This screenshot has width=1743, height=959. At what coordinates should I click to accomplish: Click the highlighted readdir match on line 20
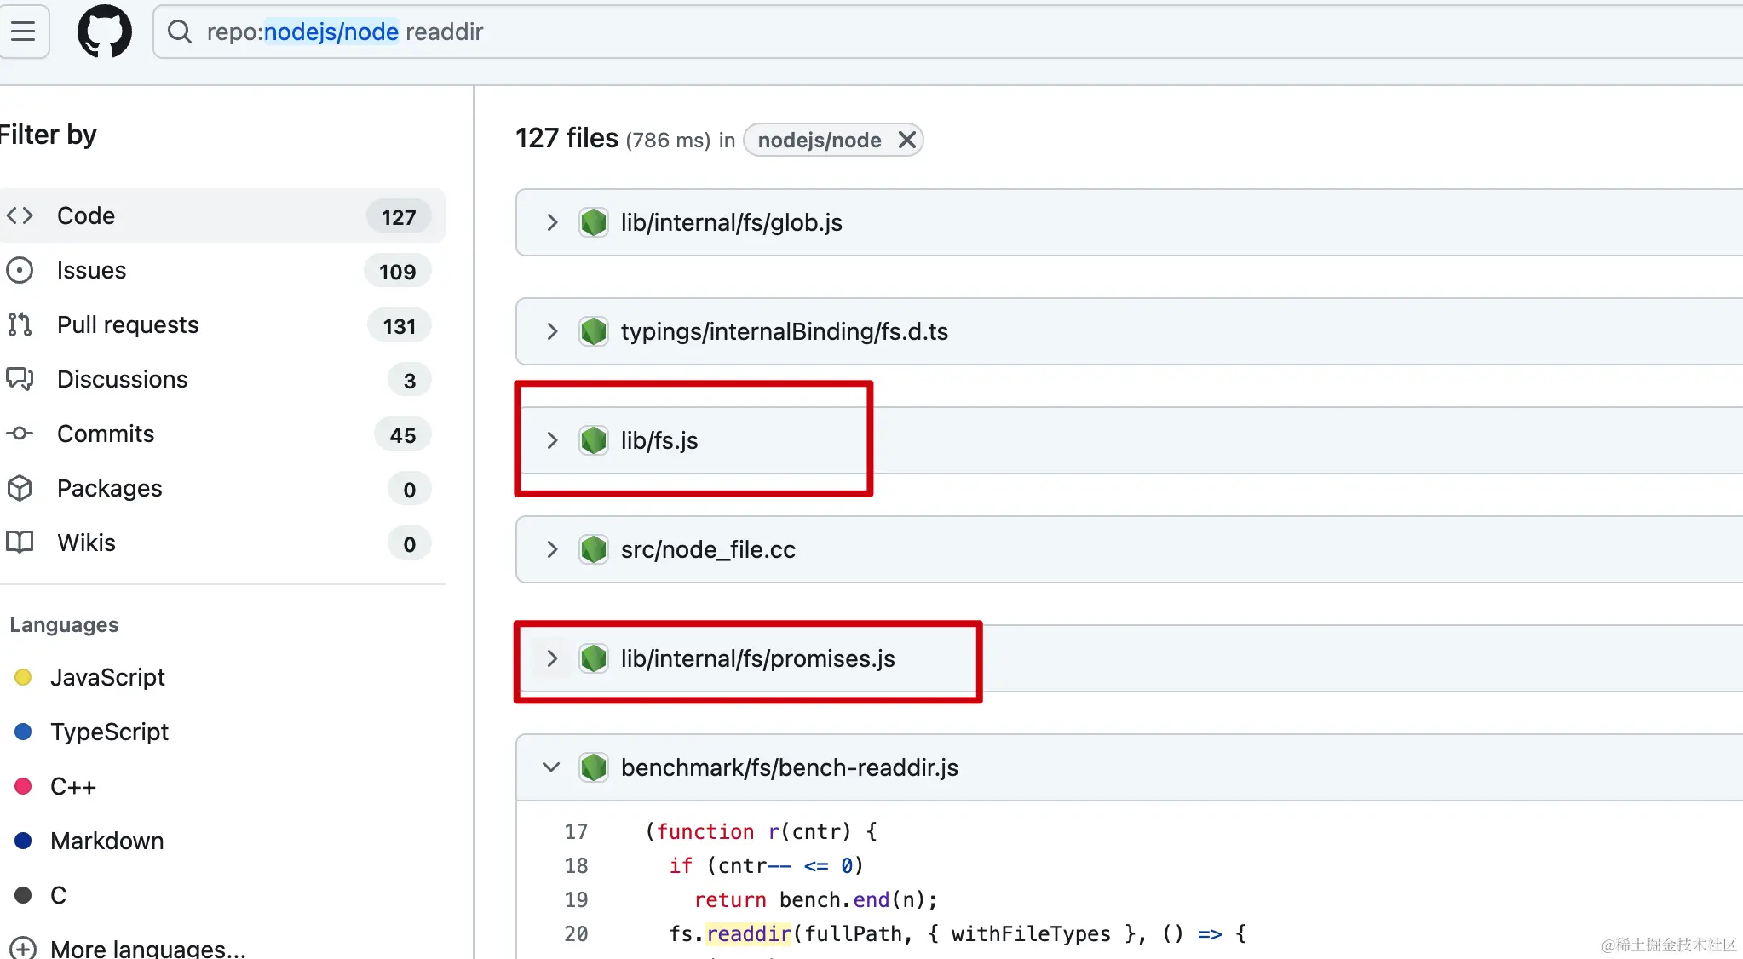click(750, 933)
